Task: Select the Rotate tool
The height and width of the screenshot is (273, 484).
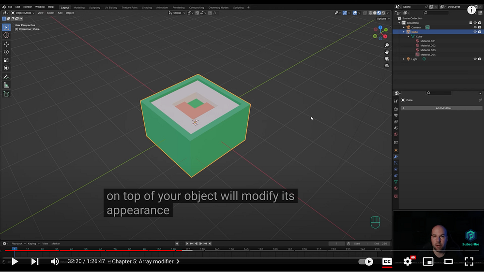Action: pyautogui.click(x=6, y=52)
